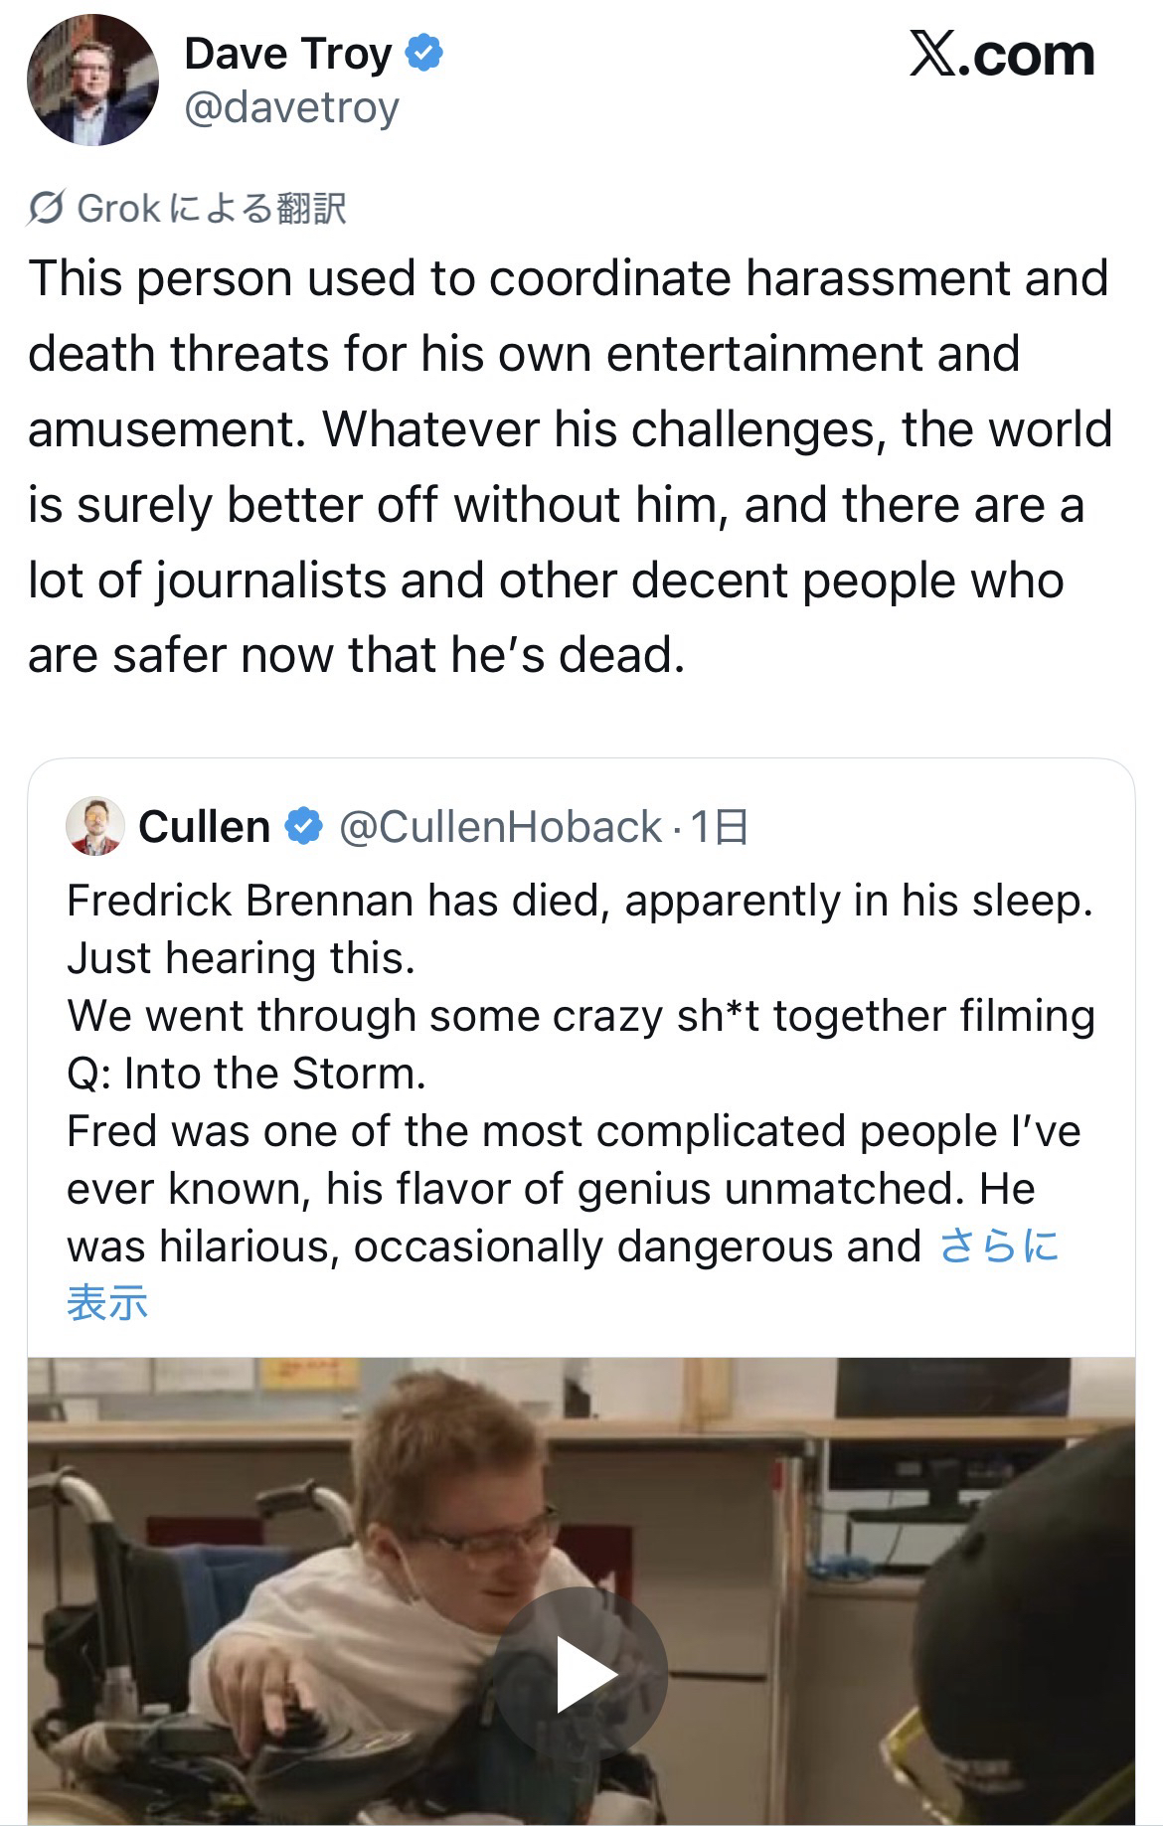Click Dave Troy's blue verified badge
The height and width of the screenshot is (1826, 1163).
click(424, 54)
